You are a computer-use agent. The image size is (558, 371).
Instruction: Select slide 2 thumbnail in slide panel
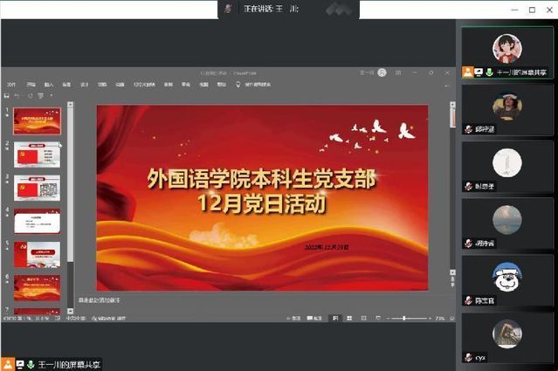coord(38,154)
